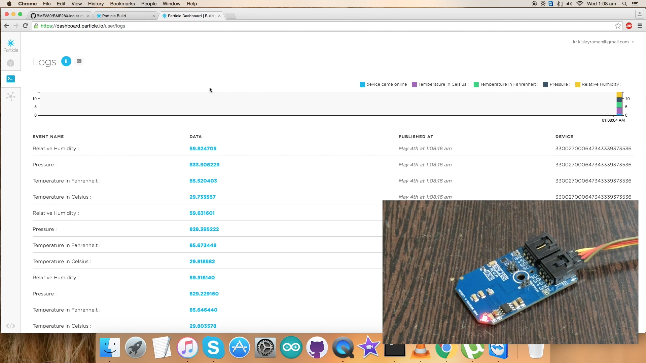Expand the Relative Humidity event row

tap(56, 148)
